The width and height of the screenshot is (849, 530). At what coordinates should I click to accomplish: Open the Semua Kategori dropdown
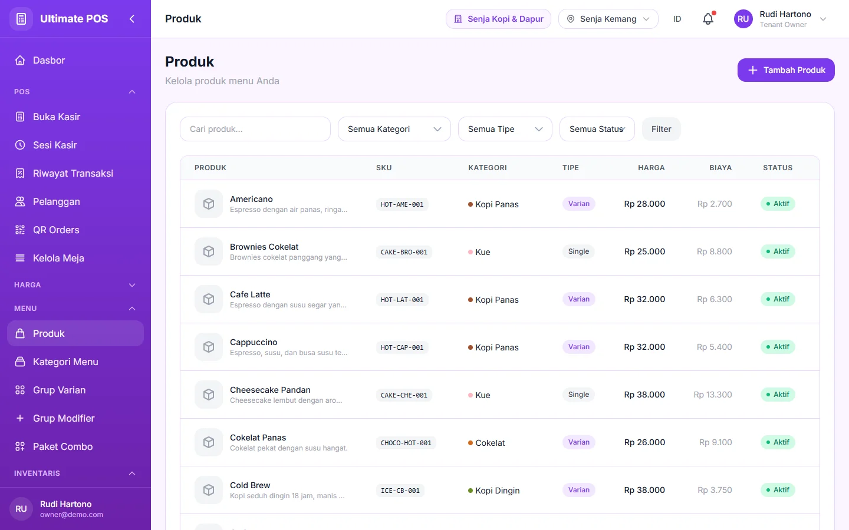pos(394,129)
